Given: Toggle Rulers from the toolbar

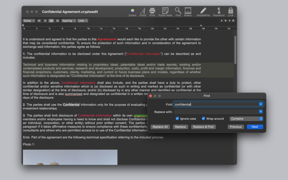Looking at the screenshot, I should click(188, 12).
